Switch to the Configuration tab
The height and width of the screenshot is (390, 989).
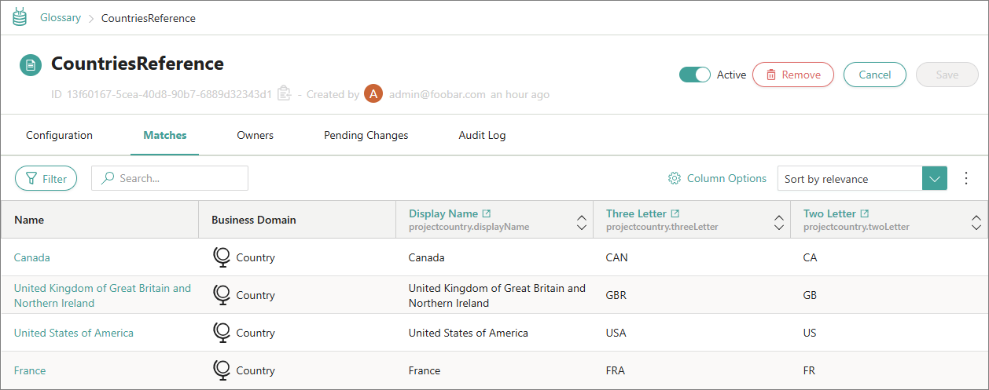pyautogui.click(x=60, y=135)
